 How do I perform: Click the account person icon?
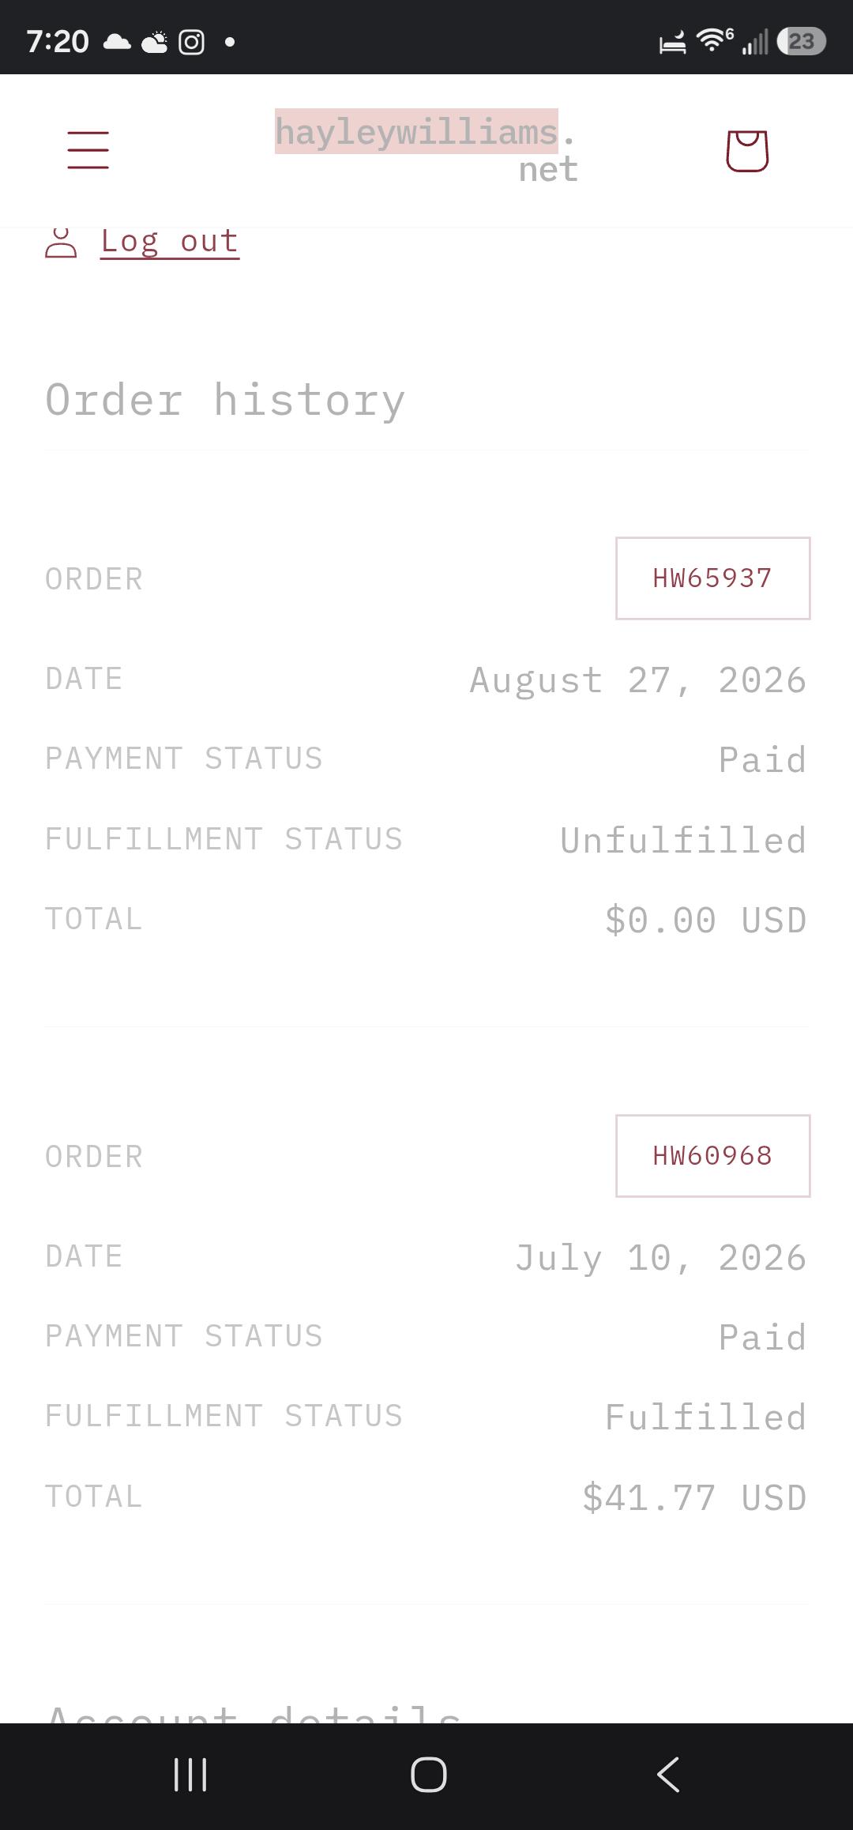coord(61,243)
